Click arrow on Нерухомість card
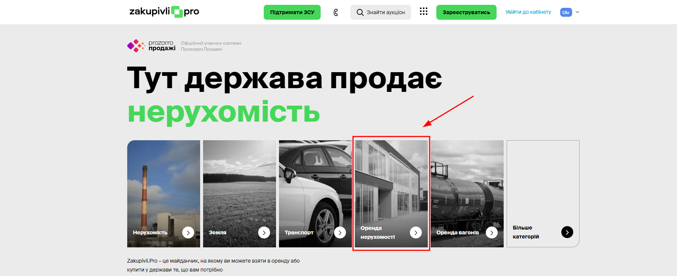The height and width of the screenshot is (276, 677). tap(188, 232)
